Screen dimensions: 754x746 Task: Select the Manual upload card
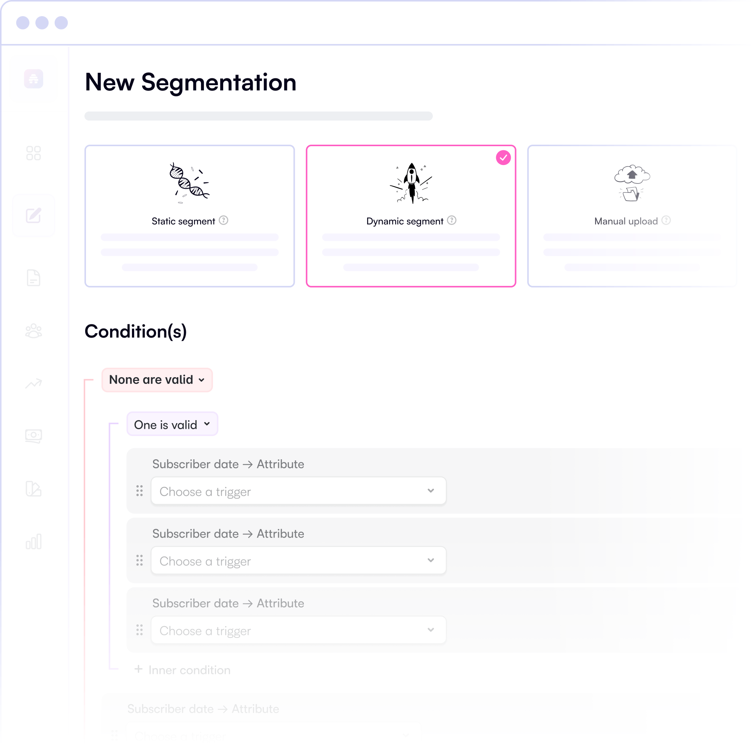[x=632, y=216]
